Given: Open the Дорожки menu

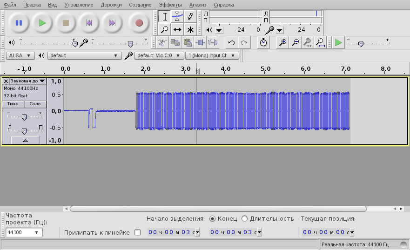Looking at the screenshot, I should click(x=111, y=5).
